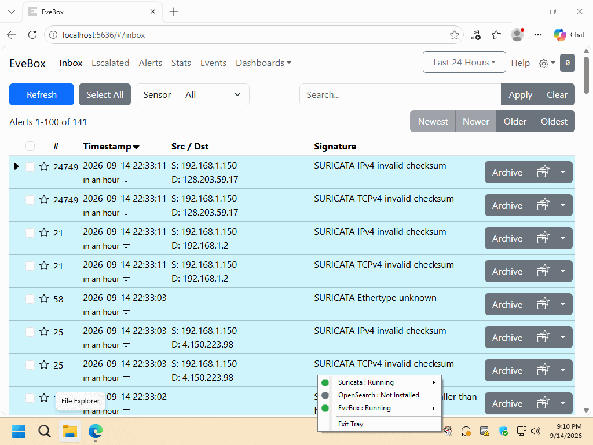Select Exit Tray in context menu
Image resolution: width=593 pixels, height=445 pixels.
380,424
